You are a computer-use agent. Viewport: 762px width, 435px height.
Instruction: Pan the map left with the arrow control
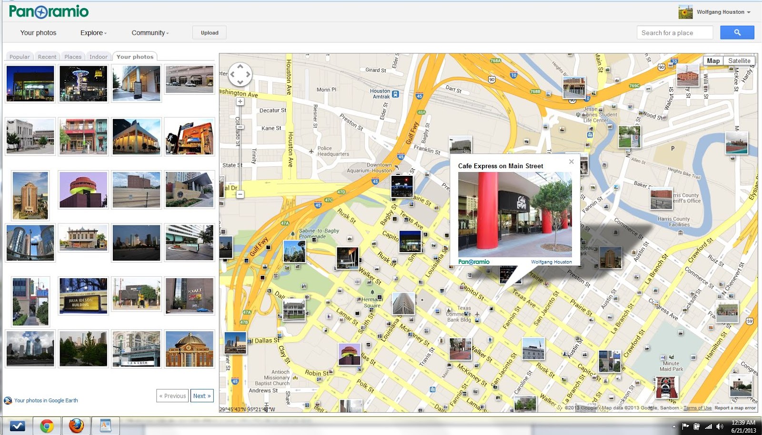click(233, 74)
